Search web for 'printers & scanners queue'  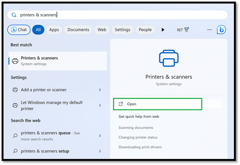pos(58,136)
